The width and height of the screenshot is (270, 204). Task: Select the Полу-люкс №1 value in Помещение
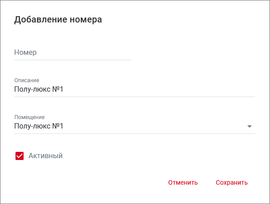point(39,126)
